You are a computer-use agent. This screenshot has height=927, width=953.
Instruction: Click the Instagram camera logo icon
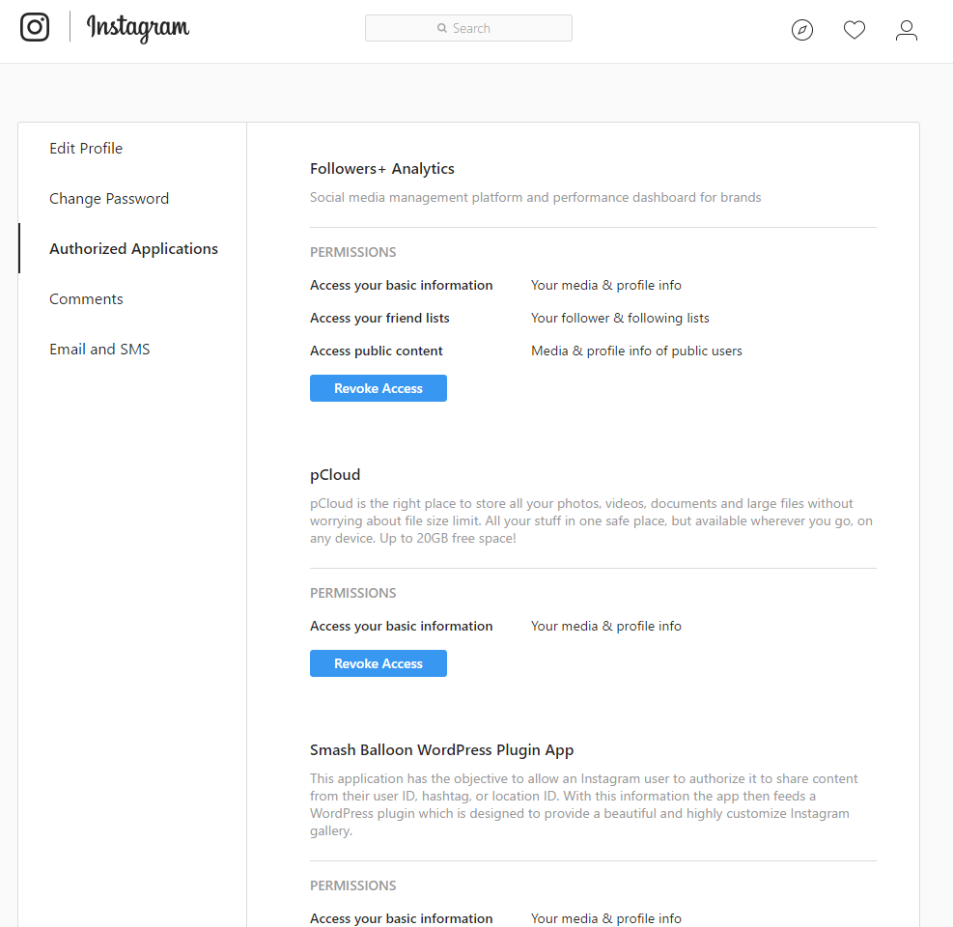35,28
